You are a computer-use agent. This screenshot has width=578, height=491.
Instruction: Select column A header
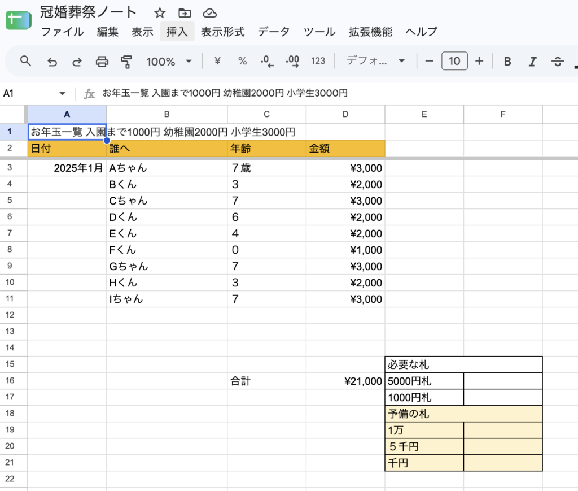[x=67, y=114]
